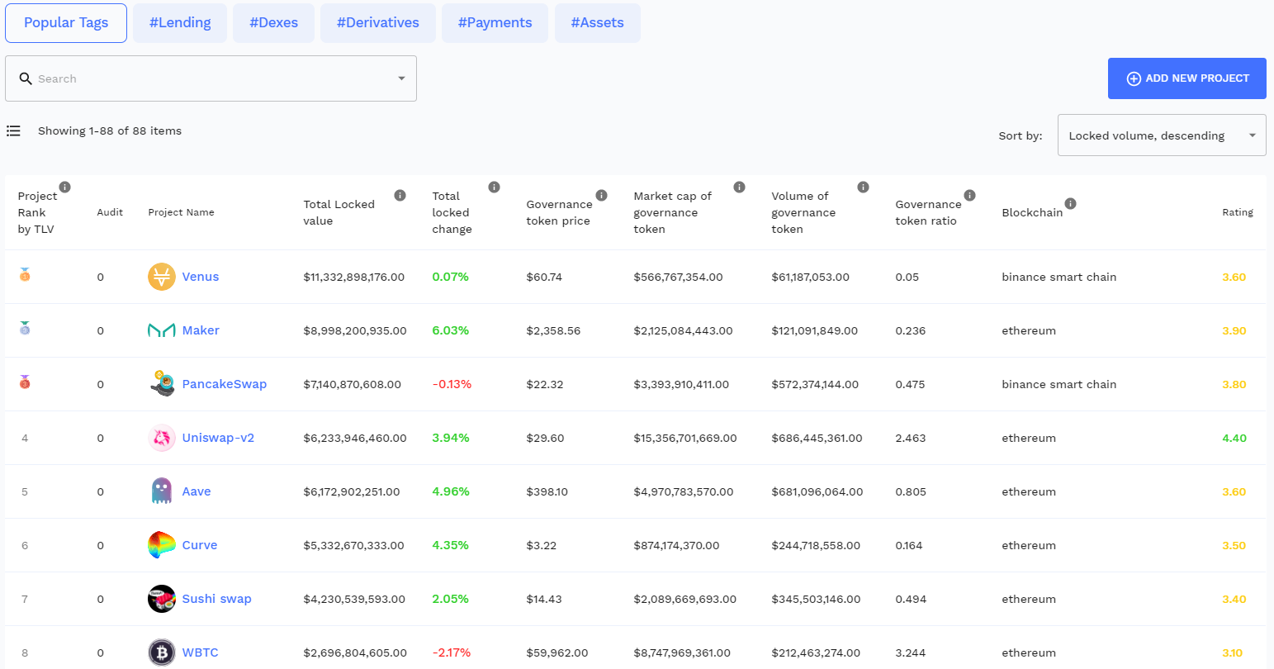Screen dimensions: 1274x669
Task: Click Aave rank number 5
Action: pyautogui.click(x=25, y=491)
